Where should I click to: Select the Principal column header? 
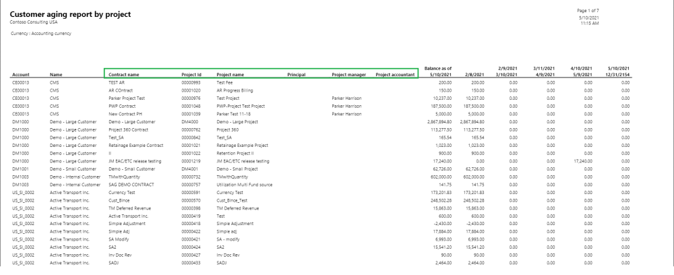pyautogui.click(x=296, y=73)
